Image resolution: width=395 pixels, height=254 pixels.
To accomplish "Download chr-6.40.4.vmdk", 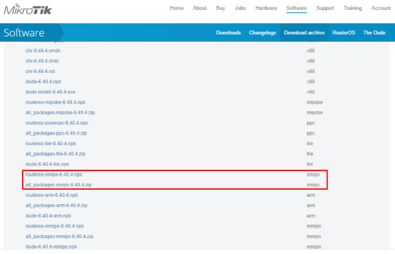I will 43,50.
